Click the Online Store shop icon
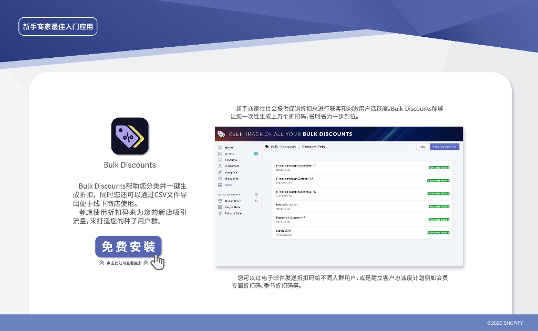This screenshot has width=538, height=331. point(220,201)
